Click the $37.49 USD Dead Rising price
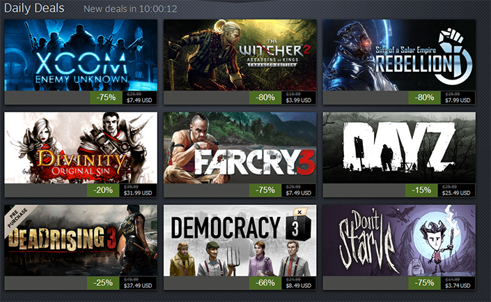Viewport: 491px width, 302px height. [x=138, y=286]
